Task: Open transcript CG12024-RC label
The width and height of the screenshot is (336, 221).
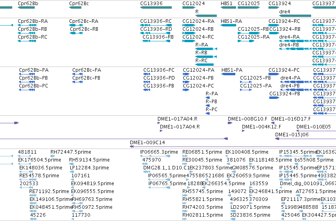Action: coord(198,37)
